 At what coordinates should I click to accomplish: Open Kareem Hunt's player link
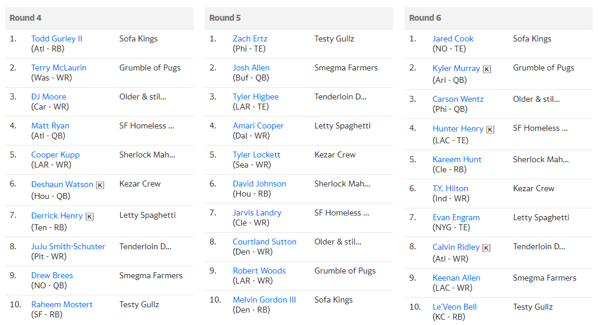(x=457, y=159)
